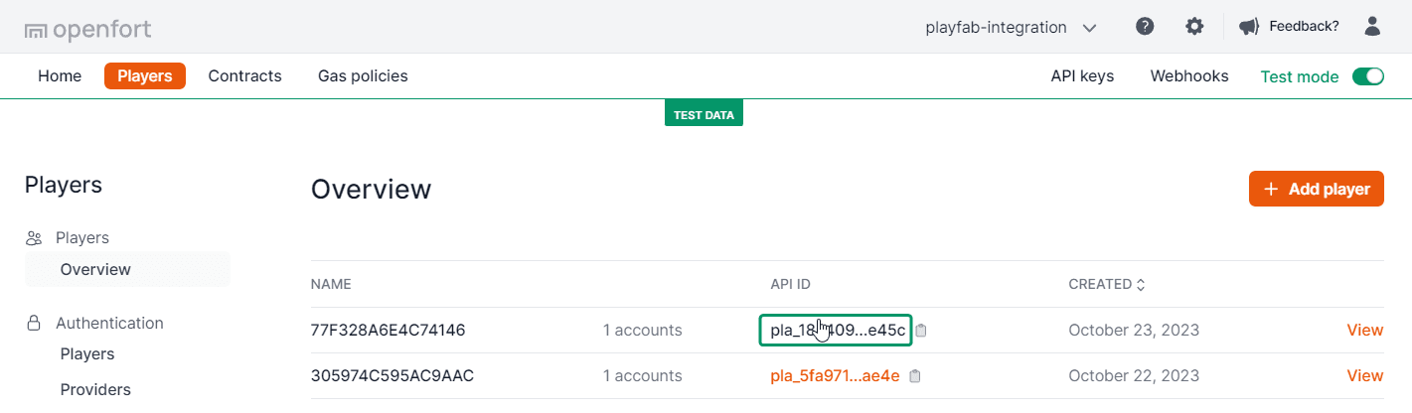Copy API ID of player 77F328A6E4C74146

(x=921, y=331)
